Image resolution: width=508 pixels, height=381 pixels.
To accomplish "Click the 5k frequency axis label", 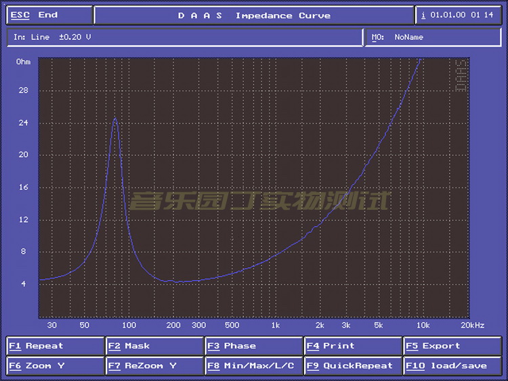I will [379, 326].
